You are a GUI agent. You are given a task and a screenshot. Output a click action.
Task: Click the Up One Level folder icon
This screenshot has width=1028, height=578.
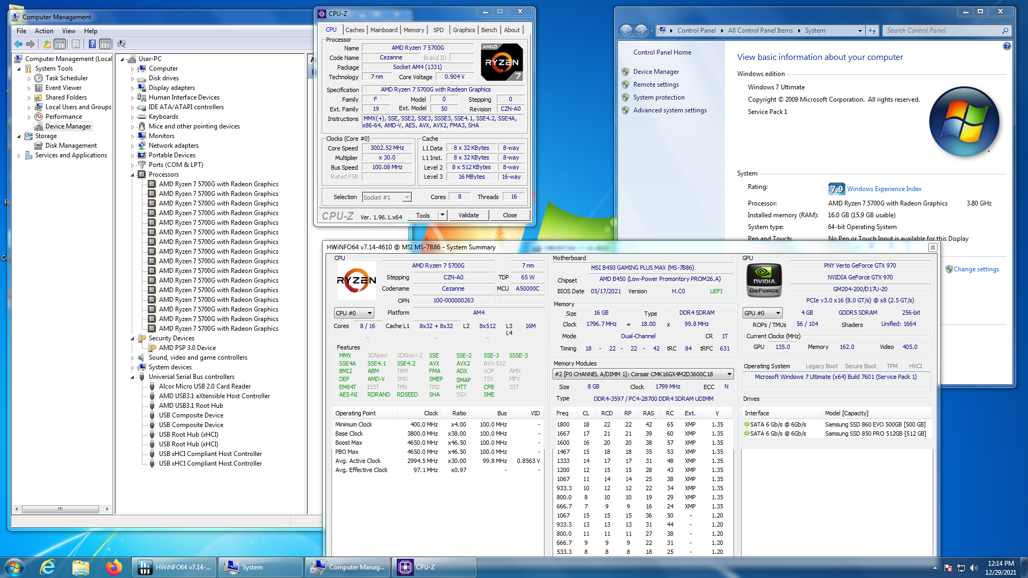[47, 44]
